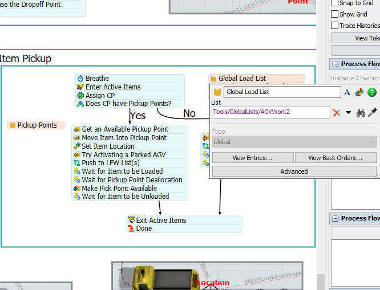Click the Yes connector label
The height and width of the screenshot is (290, 380).
tap(138, 116)
